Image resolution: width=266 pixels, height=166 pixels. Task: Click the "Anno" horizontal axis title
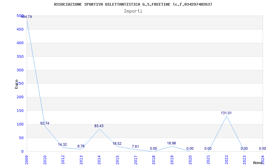tap(258, 163)
